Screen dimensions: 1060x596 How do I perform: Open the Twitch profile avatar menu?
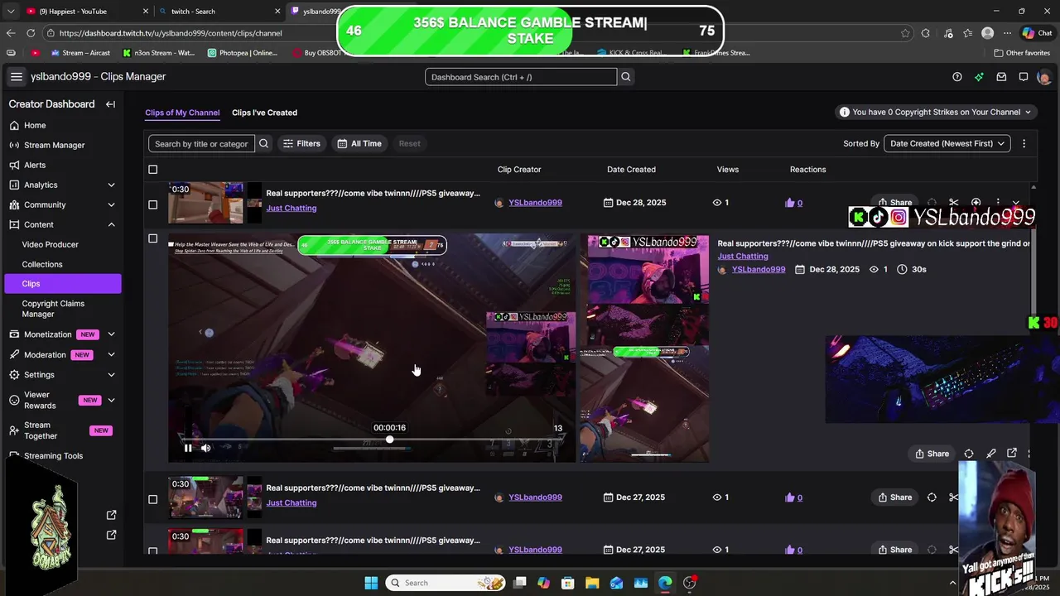tap(1043, 77)
